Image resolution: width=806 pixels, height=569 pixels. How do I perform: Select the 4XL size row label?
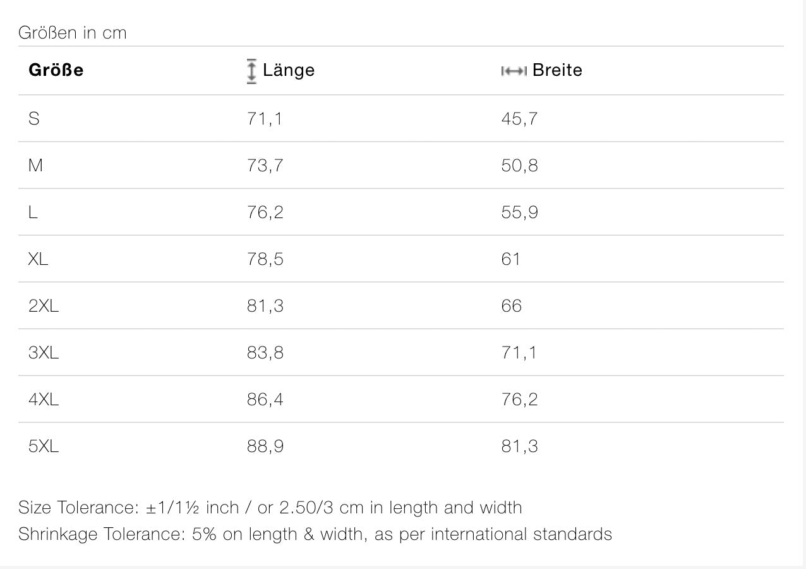click(44, 399)
